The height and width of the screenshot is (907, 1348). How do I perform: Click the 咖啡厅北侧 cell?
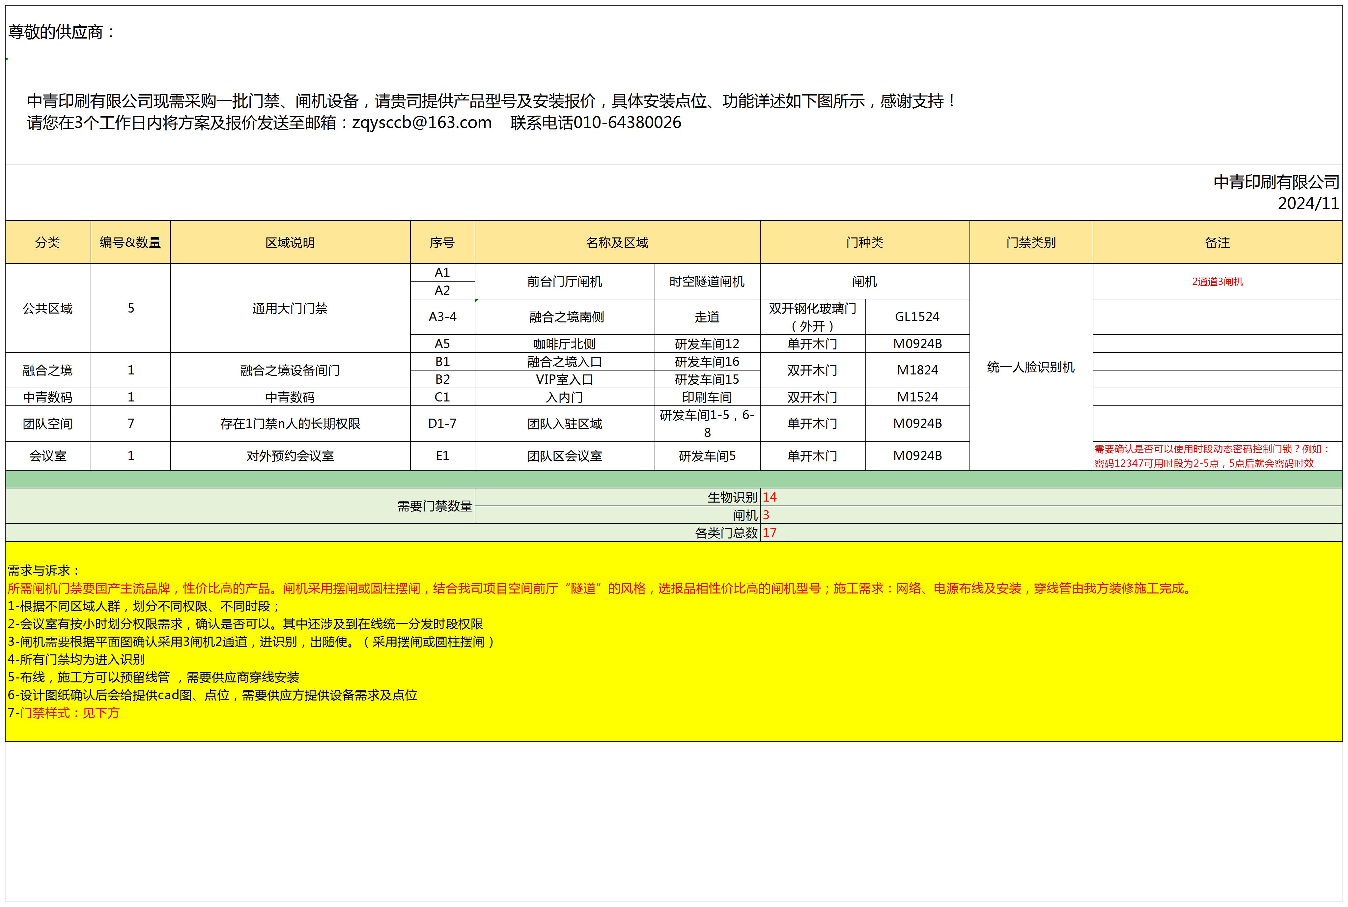coord(565,344)
